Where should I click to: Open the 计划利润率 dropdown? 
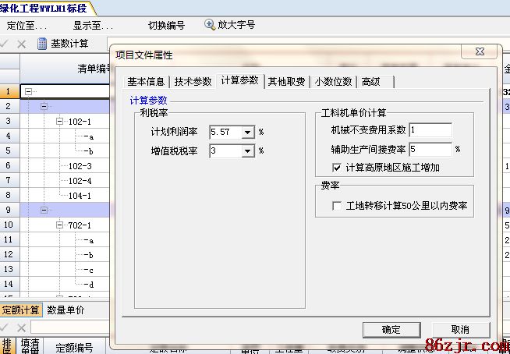[248, 132]
